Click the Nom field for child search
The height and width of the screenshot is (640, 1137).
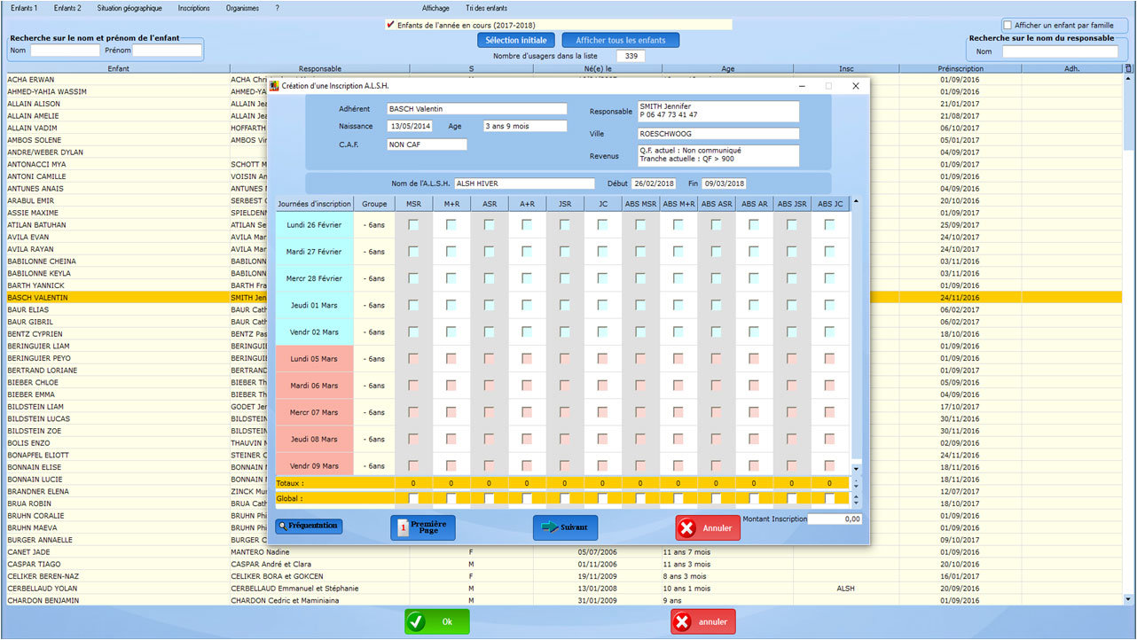pyautogui.click(x=65, y=51)
